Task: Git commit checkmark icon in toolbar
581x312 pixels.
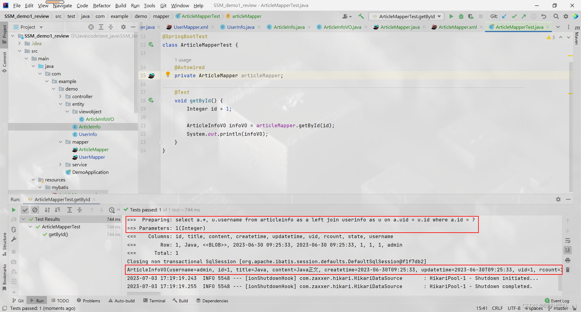Action: pos(514,16)
